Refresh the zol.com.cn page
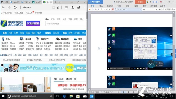Screen dimensions: 176x99 pyautogui.click(x=15, y=7)
